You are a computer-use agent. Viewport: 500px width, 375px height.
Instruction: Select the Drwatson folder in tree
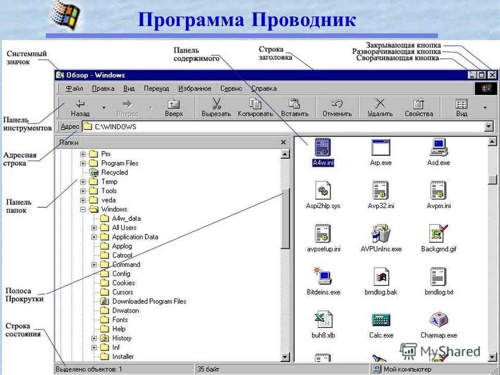click(119, 310)
